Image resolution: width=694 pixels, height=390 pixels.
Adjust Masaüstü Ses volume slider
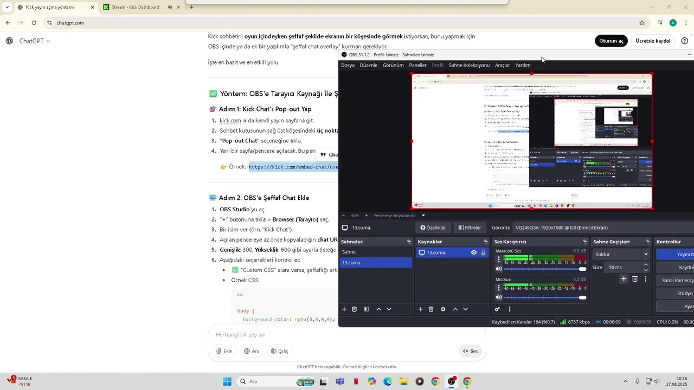click(x=545, y=269)
